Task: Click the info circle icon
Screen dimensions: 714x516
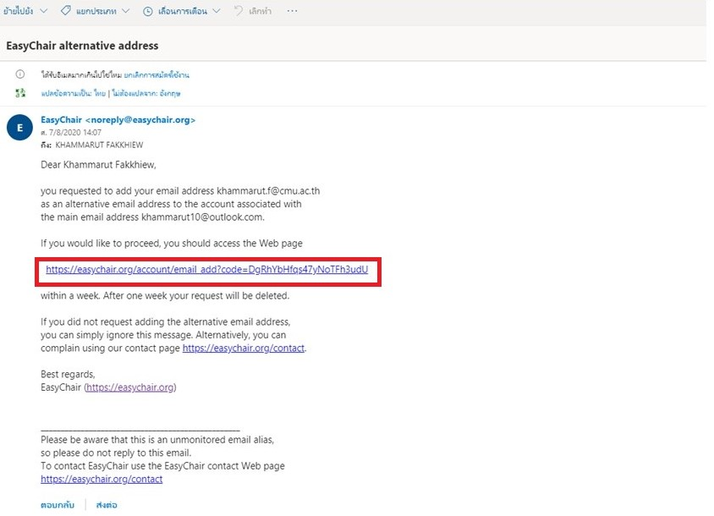Action: [x=20, y=74]
